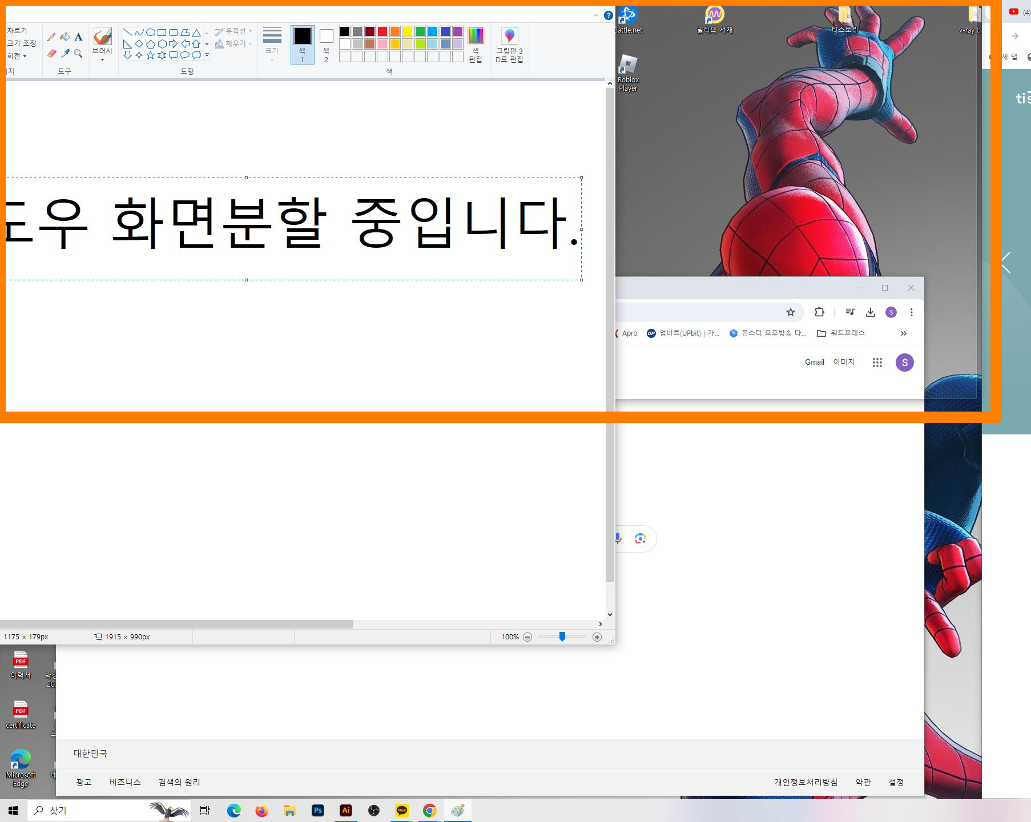The image size is (1031, 822).
Task: Click the 이미지 link on Google
Action: pyautogui.click(x=844, y=362)
